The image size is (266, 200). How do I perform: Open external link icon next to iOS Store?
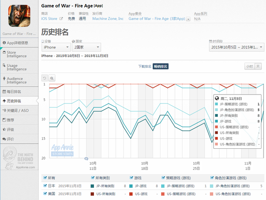point(61,18)
